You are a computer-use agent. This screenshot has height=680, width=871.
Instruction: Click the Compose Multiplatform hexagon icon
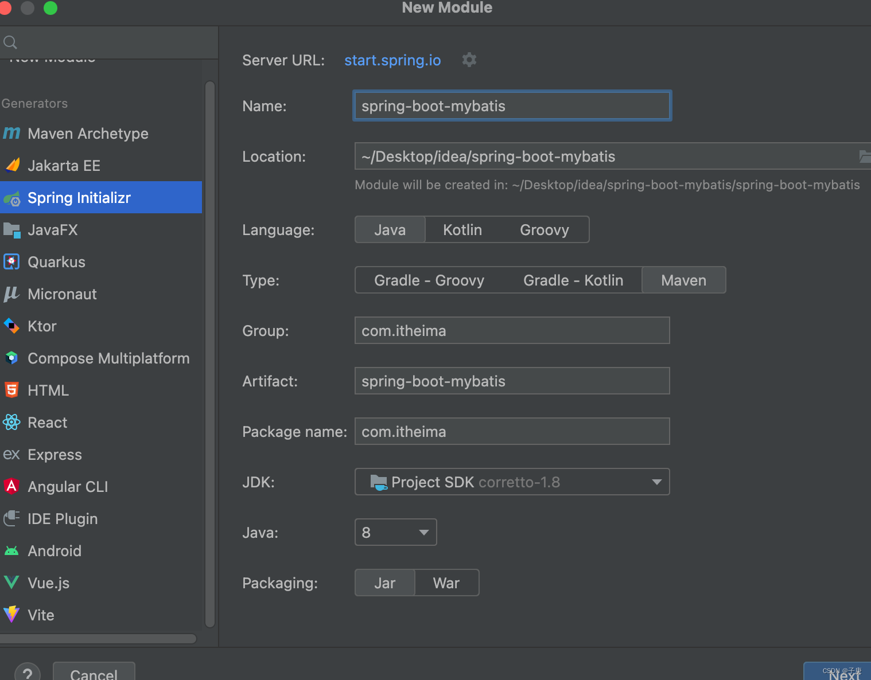pos(11,358)
